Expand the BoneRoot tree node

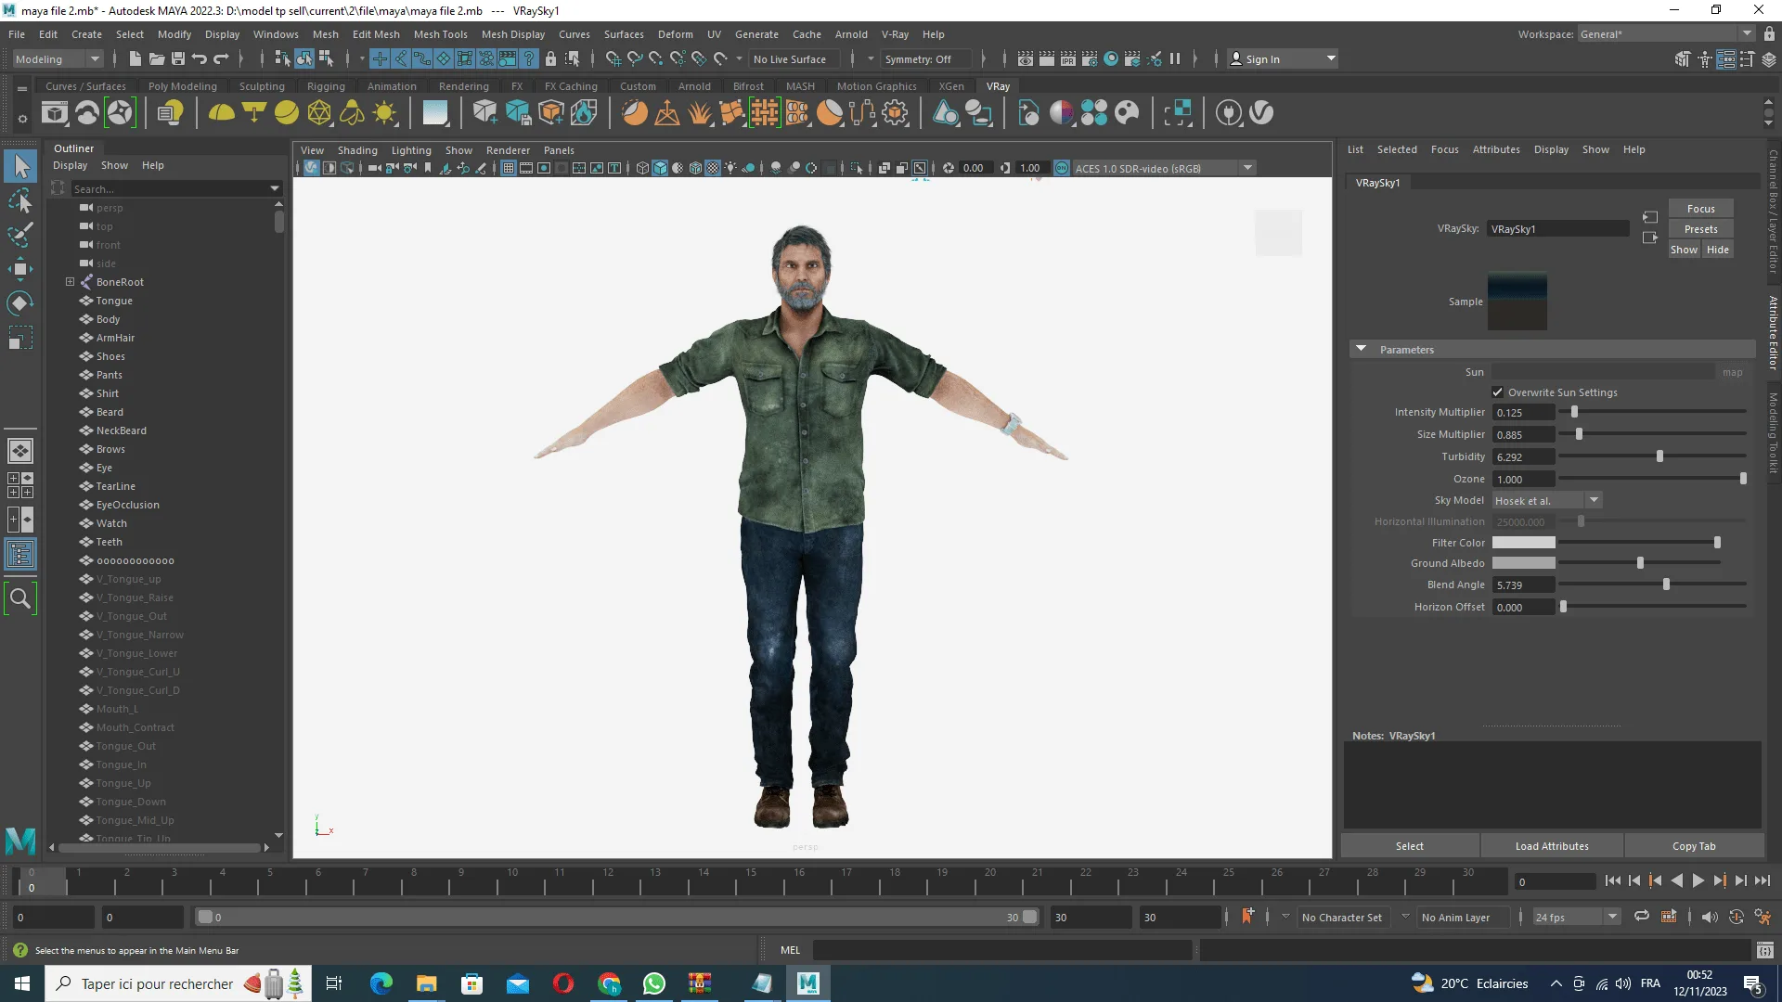[x=70, y=282]
